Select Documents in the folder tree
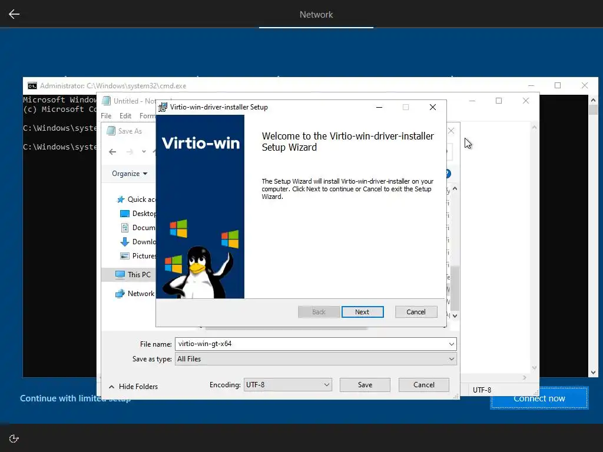The image size is (603, 452). (x=138, y=228)
